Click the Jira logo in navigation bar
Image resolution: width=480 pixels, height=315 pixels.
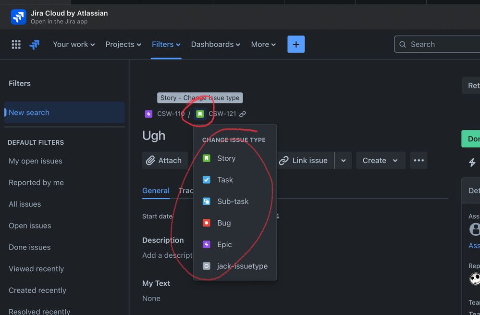pyautogui.click(x=34, y=45)
